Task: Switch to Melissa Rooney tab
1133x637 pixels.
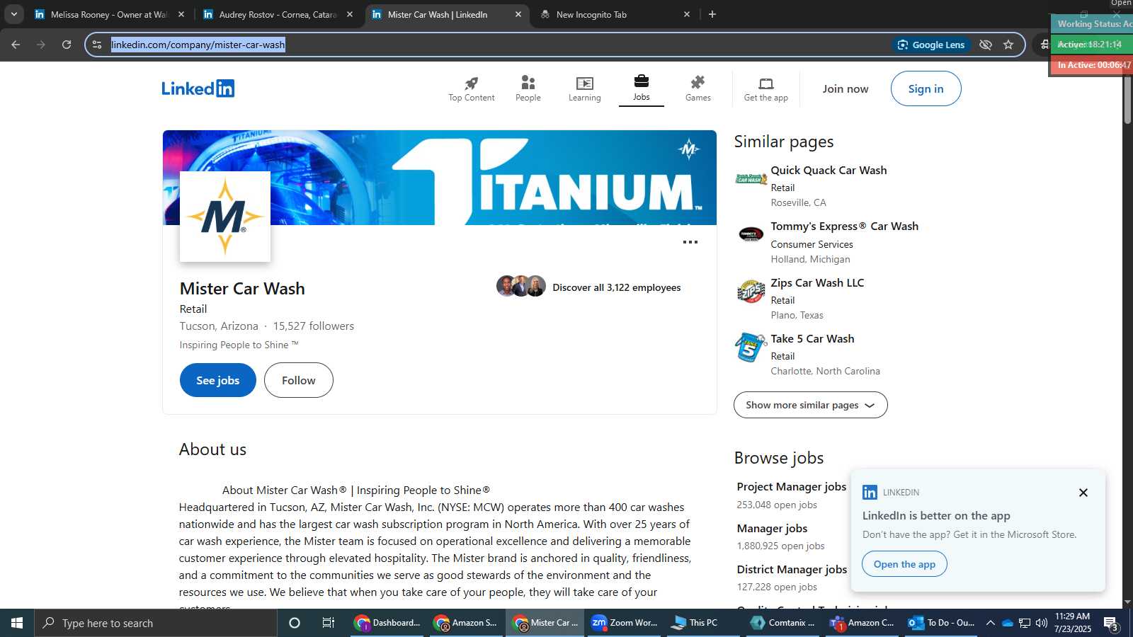Action: tap(108, 14)
